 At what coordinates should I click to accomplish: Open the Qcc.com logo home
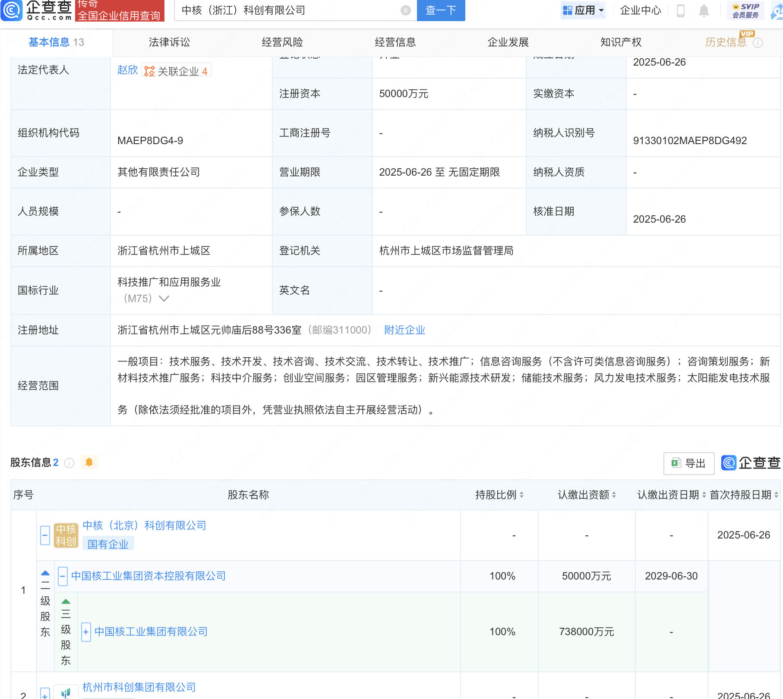(36, 10)
